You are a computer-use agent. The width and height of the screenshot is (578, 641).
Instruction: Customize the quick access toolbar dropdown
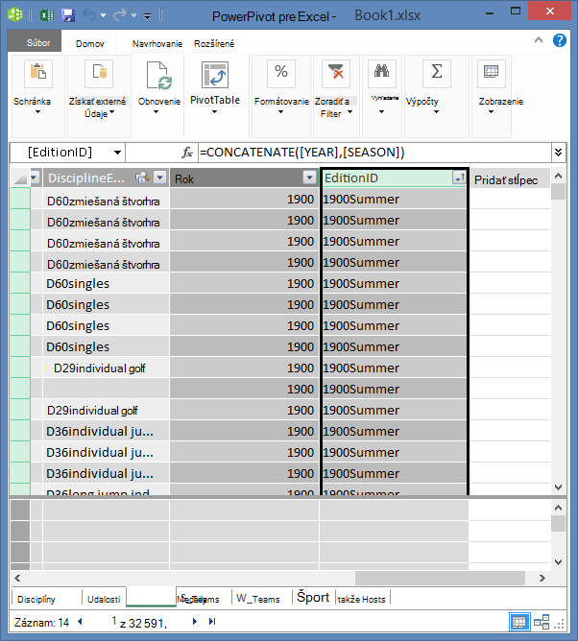coord(147,16)
